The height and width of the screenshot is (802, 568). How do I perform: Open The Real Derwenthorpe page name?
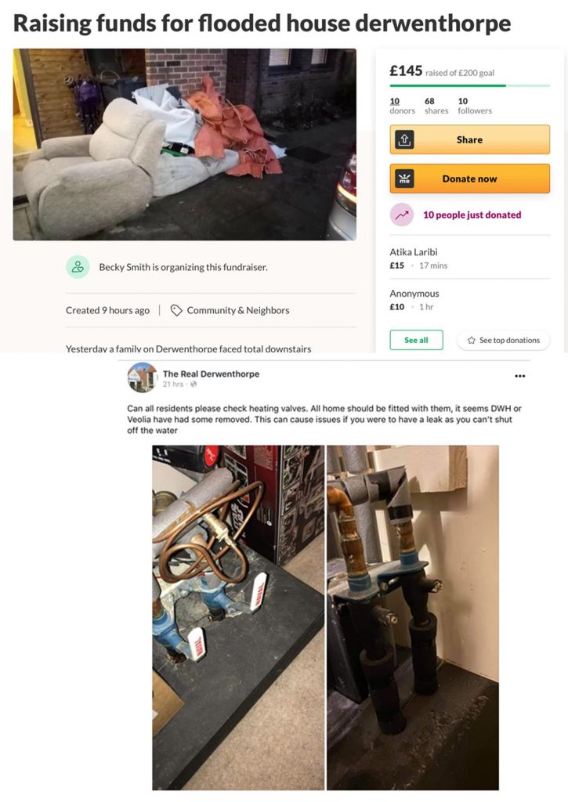pyautogui.click(x=211, y=374)
